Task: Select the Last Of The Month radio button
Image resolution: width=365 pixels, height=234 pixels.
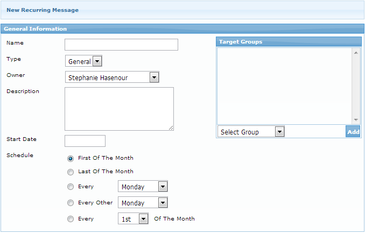Action: pos(71,172)
